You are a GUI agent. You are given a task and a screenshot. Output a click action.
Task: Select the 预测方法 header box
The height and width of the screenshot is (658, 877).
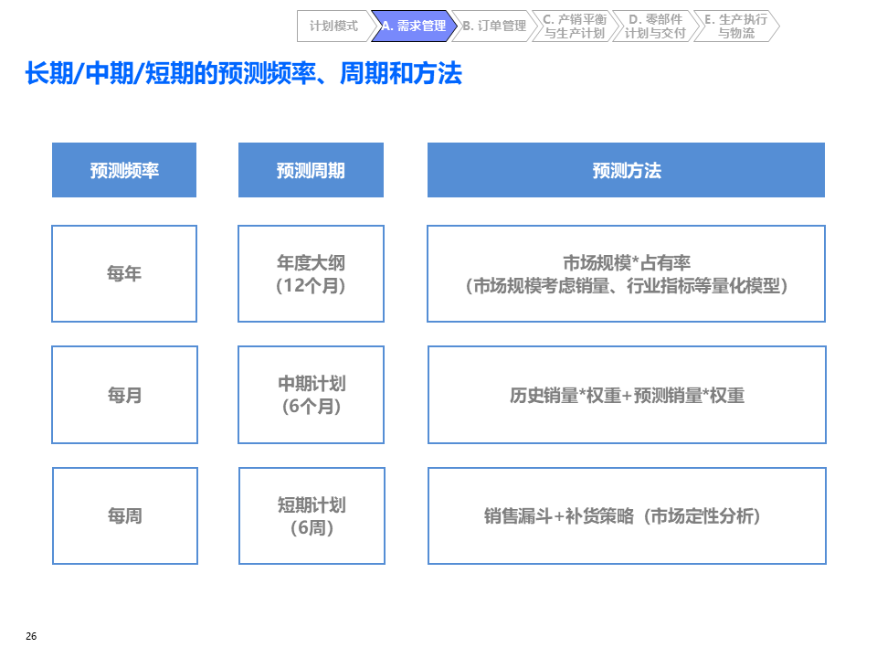pyautogui.click(x=627, y=170)
